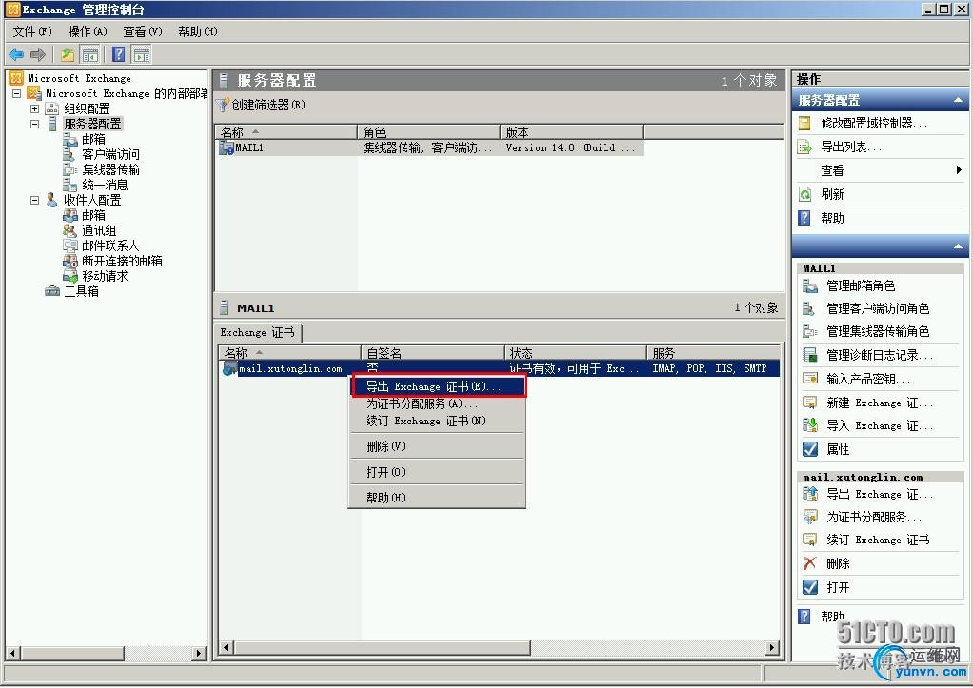This screenshot has height=688, width=973.
Task: Click the Back arrow toolbar icon
Action: (16, 55)
